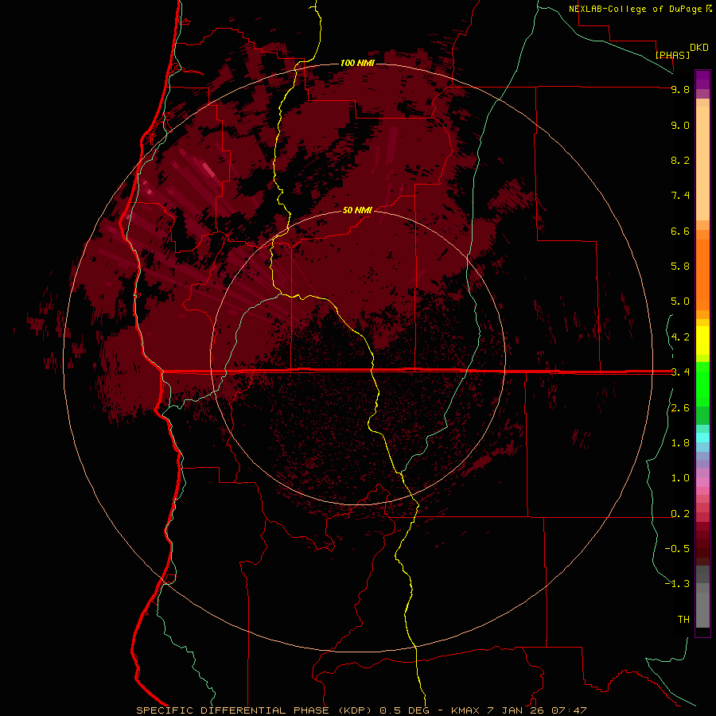Click the 3.4 scale value
This screenshot has height=716, width=716.
pos(680,372)
